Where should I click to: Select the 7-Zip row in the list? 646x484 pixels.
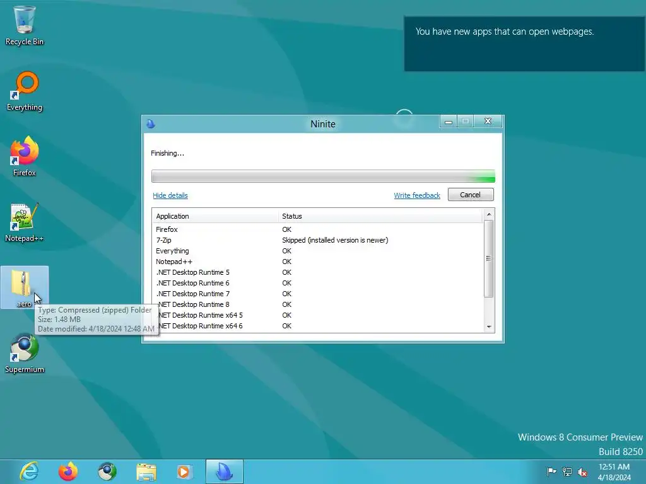pos(317,240)
